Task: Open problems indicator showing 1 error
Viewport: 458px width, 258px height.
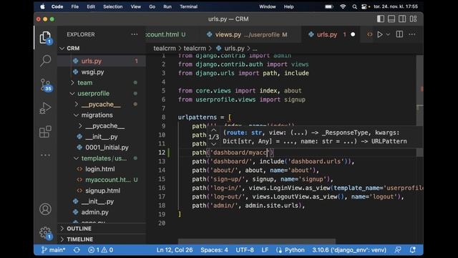Action: 100,250
